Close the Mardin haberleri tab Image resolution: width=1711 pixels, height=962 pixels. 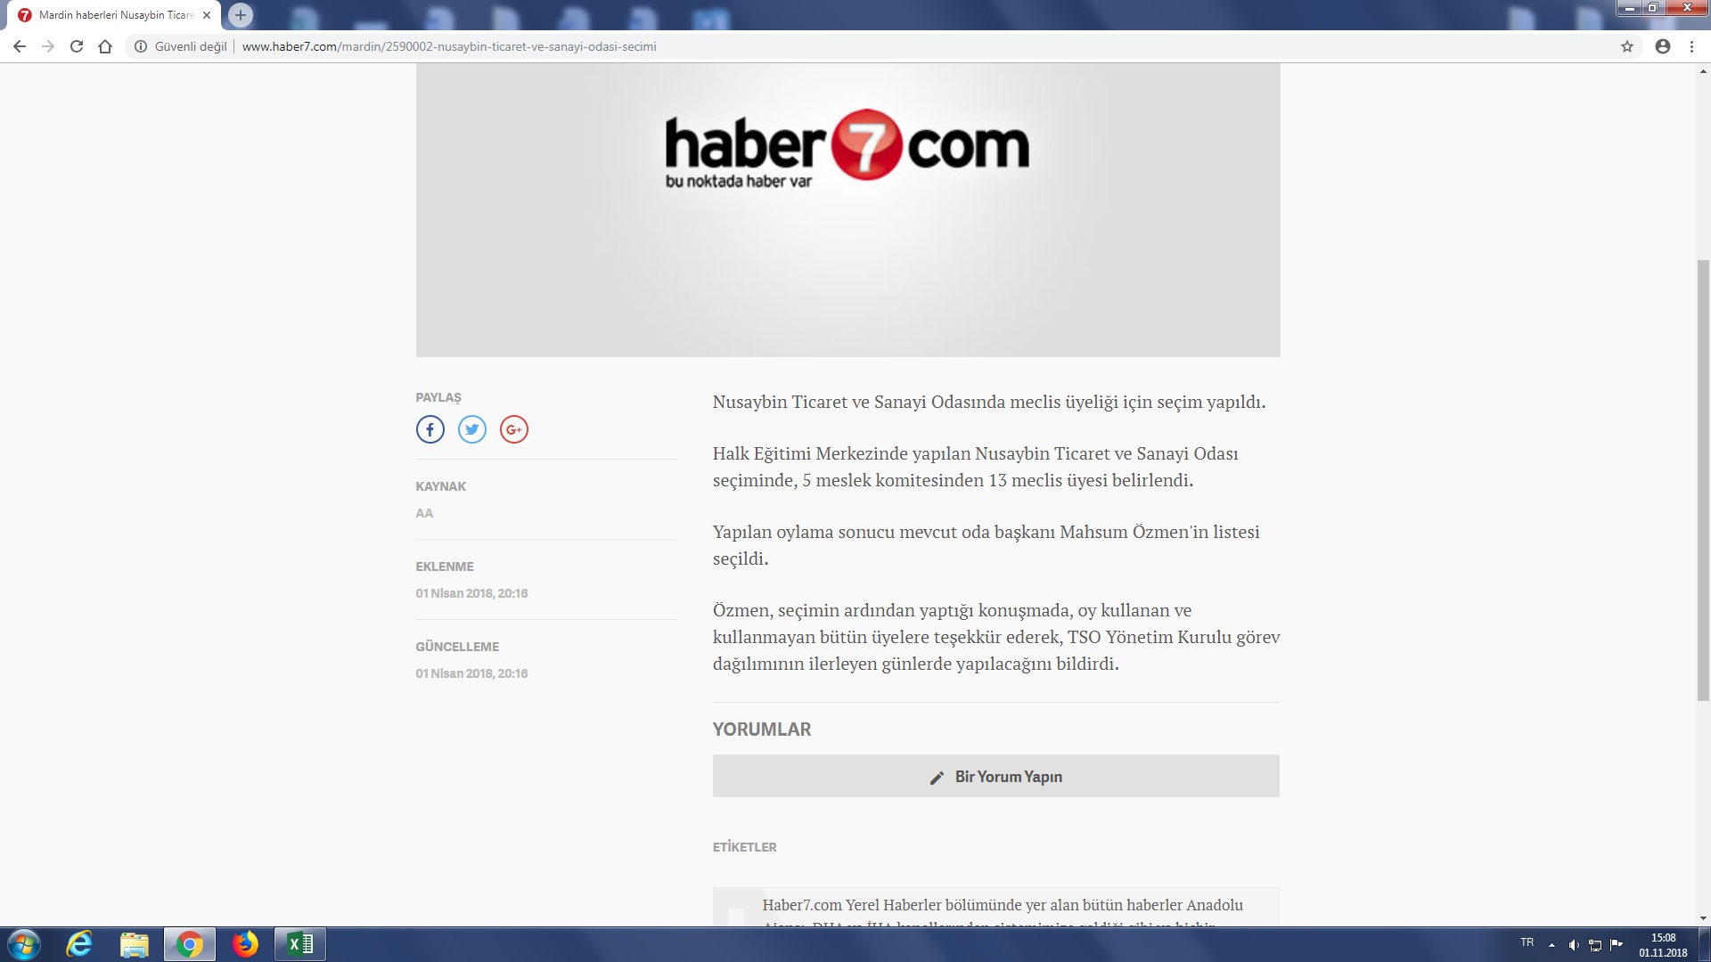(207, 15)
